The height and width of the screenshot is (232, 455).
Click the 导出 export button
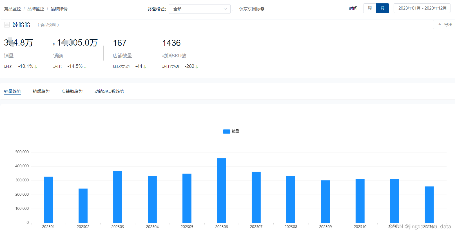[444, 25]
